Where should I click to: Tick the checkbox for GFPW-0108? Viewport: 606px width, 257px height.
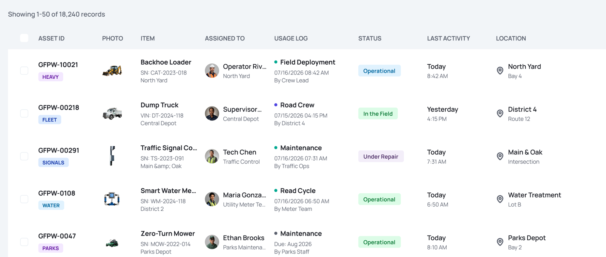(24, 199)
